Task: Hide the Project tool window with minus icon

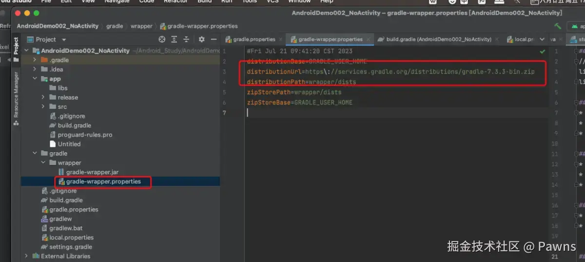Action: pos(214,40)
